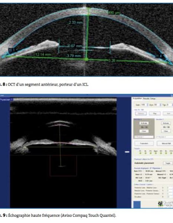173x223 pixels.
Task: Adjust the Tgc value stepper
Action: pos(172,105)
